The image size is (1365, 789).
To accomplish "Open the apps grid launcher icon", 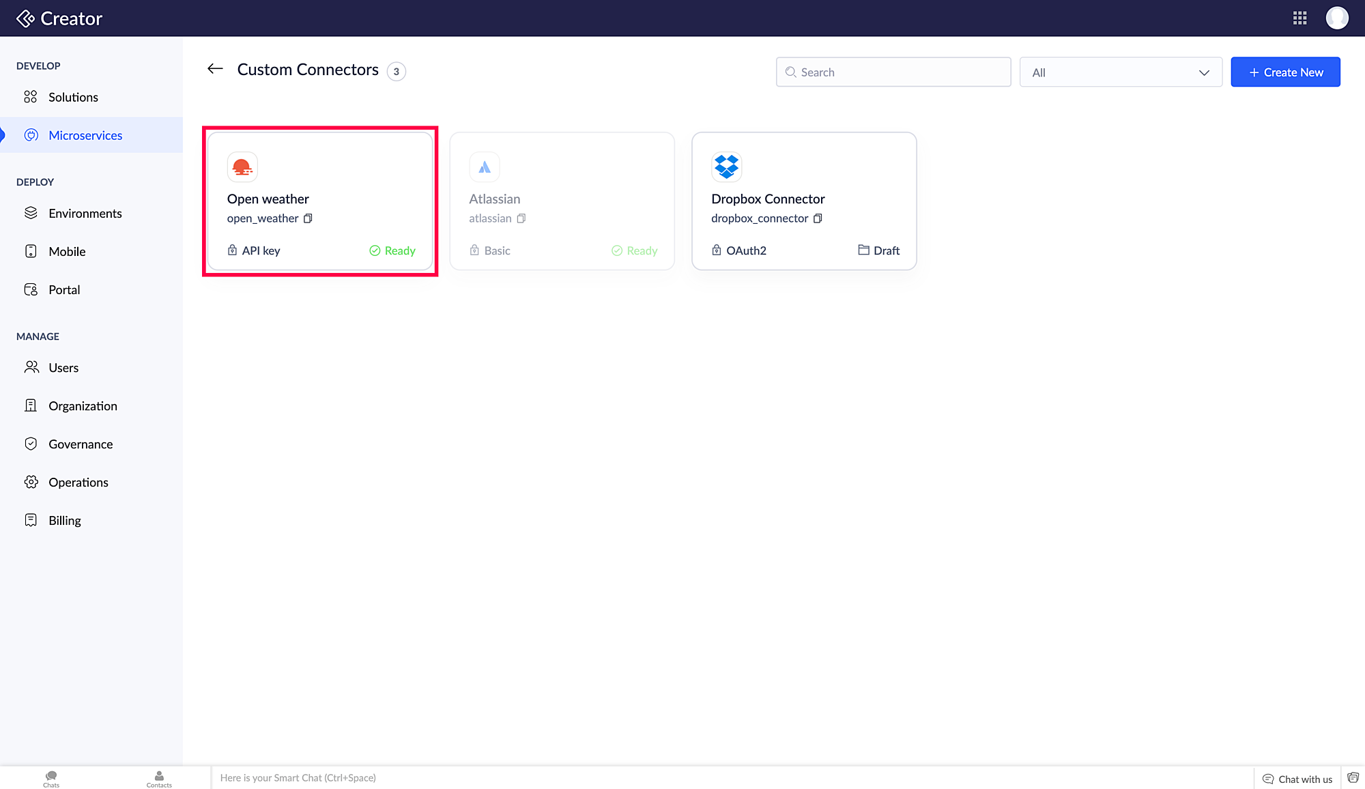I will point(1299,18).
